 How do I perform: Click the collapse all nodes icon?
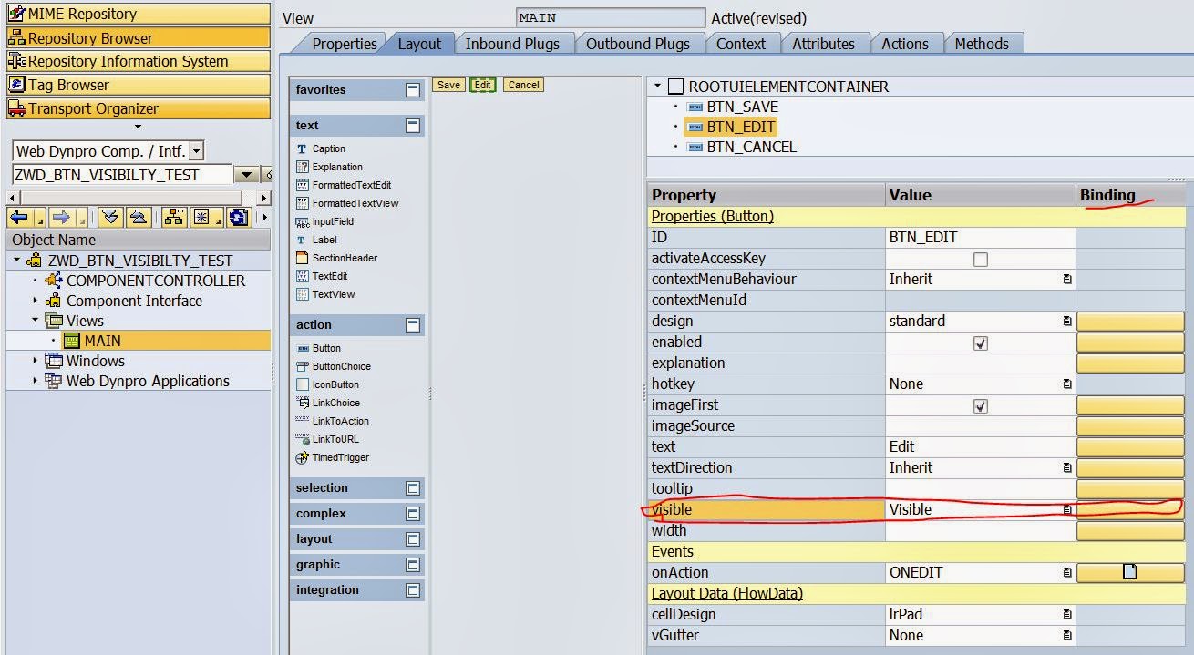click(137, 217)
